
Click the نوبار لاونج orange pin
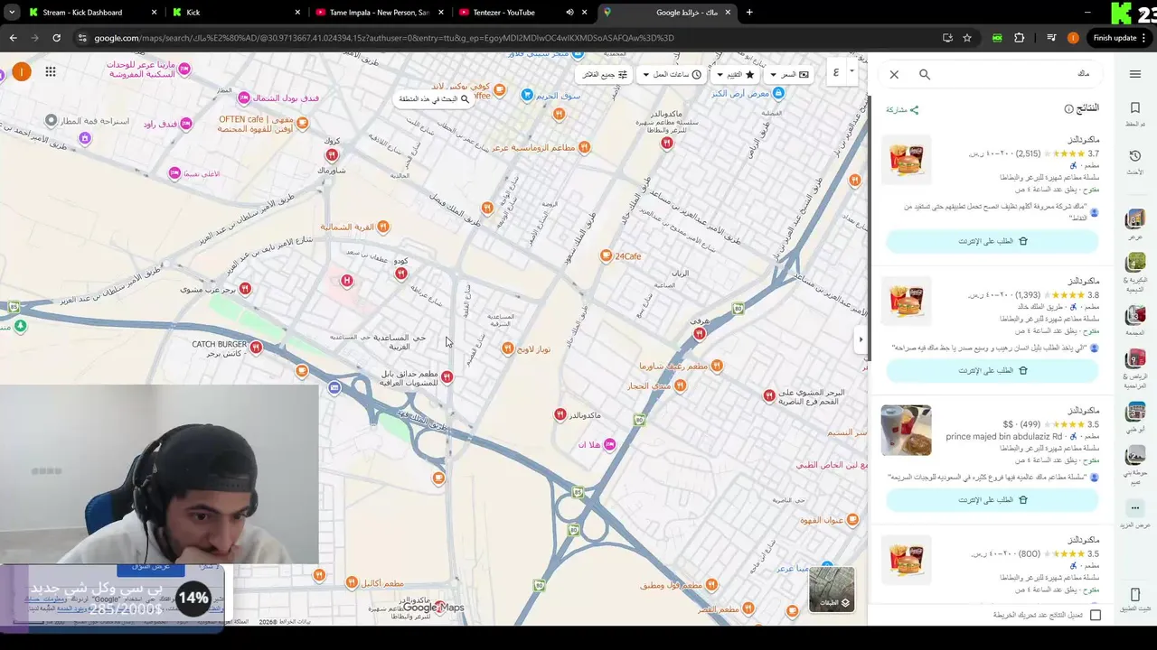pyautogui.click(x=508, y=348)
